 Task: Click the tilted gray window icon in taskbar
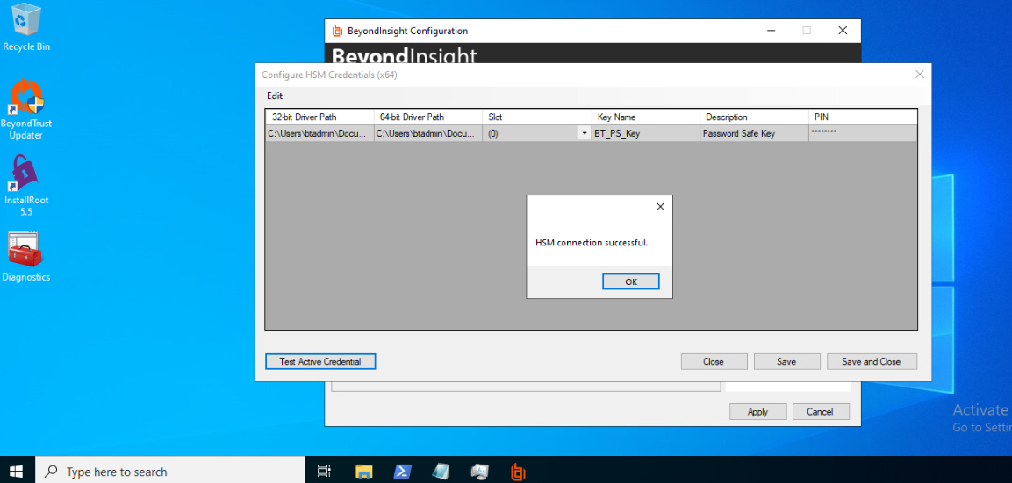(x=441, y=472)
